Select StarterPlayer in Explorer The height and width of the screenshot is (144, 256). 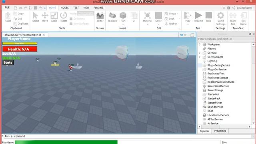[x=214, y=103]
